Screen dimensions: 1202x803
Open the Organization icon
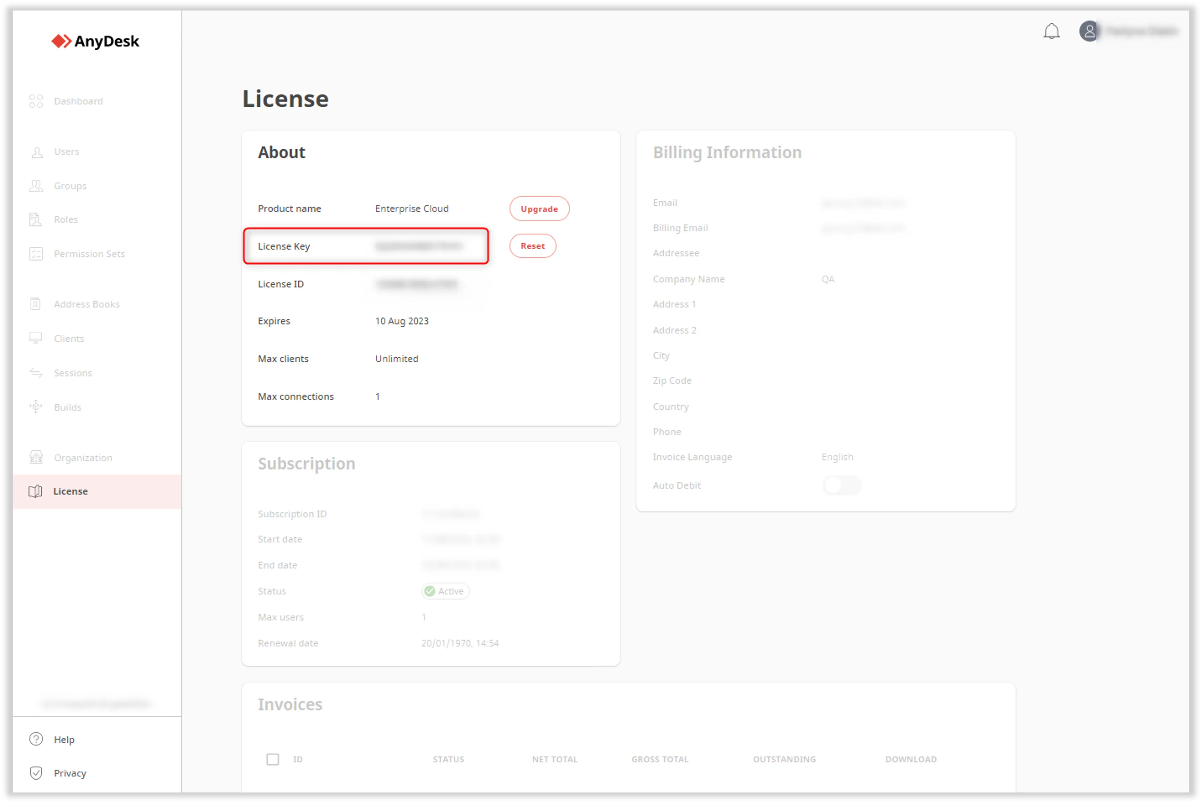pyautogui.click(x=36, y=457)
